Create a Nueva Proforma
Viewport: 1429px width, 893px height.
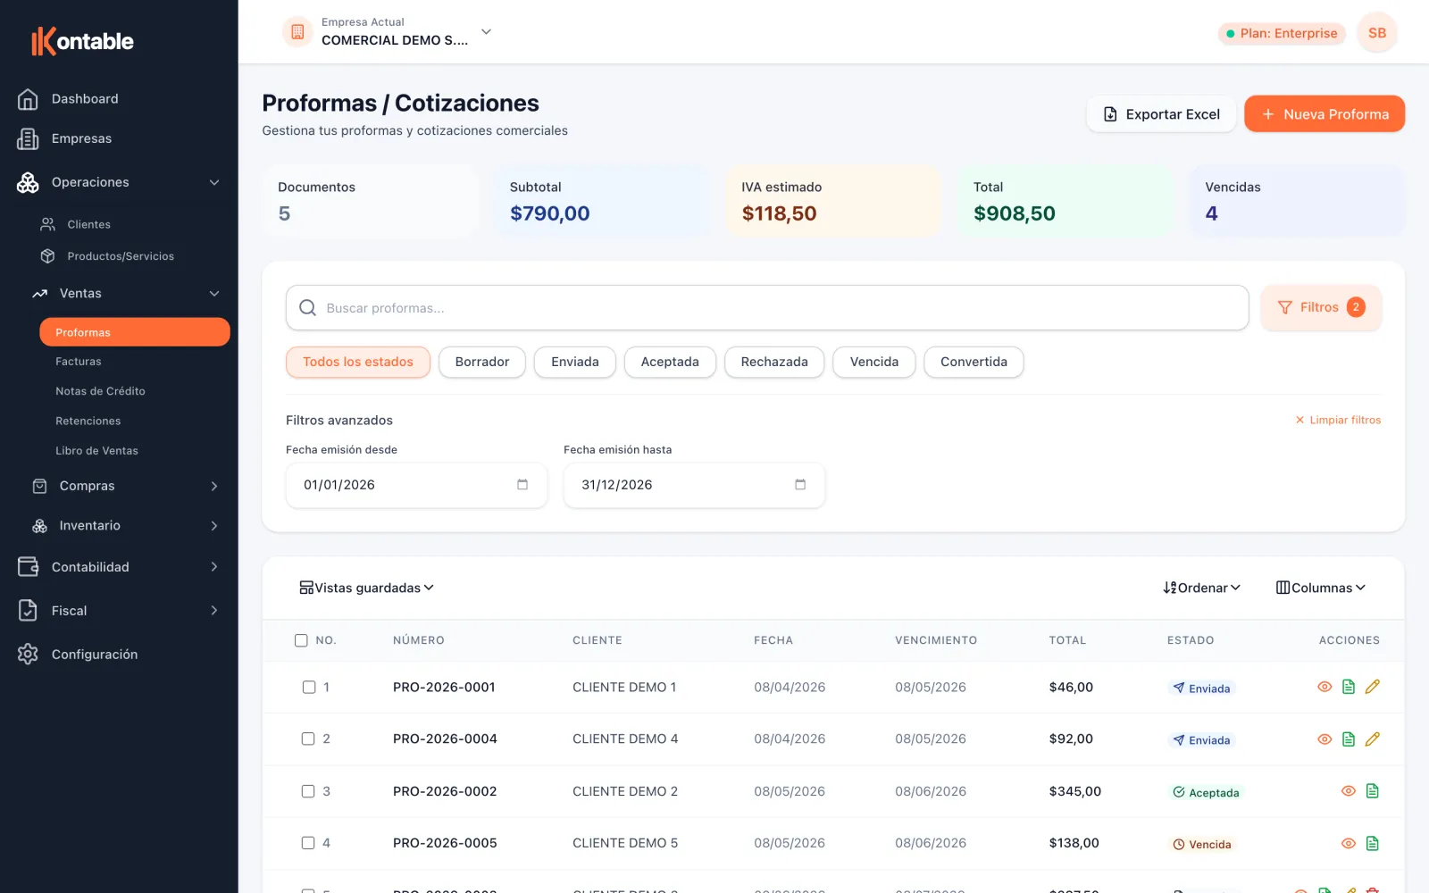coord(1325,114)
